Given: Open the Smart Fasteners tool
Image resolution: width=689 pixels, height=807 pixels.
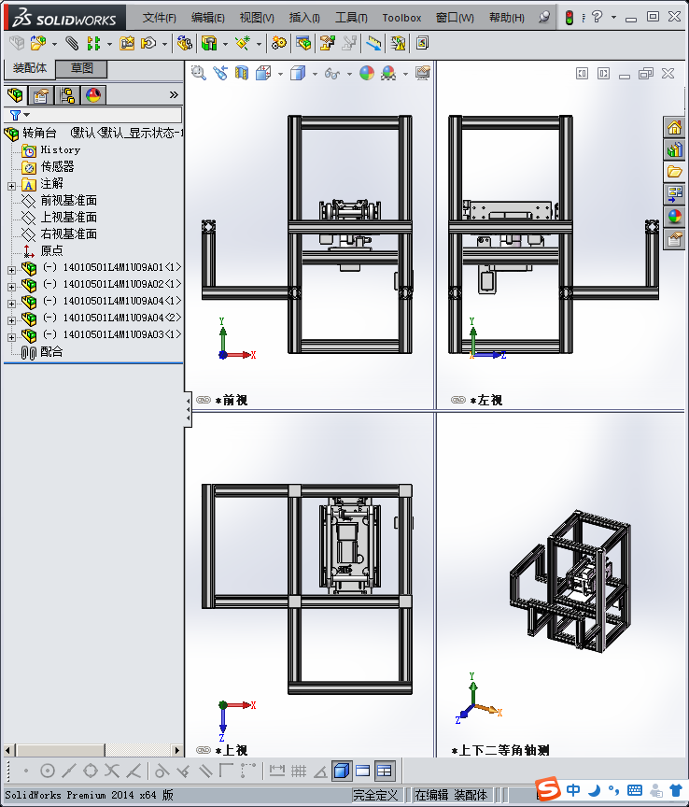Looking at the screenshot, I should tap(127, 43).
